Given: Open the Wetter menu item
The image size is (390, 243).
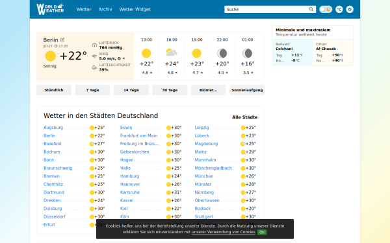Looking at the screenshot, I should 84,10.
